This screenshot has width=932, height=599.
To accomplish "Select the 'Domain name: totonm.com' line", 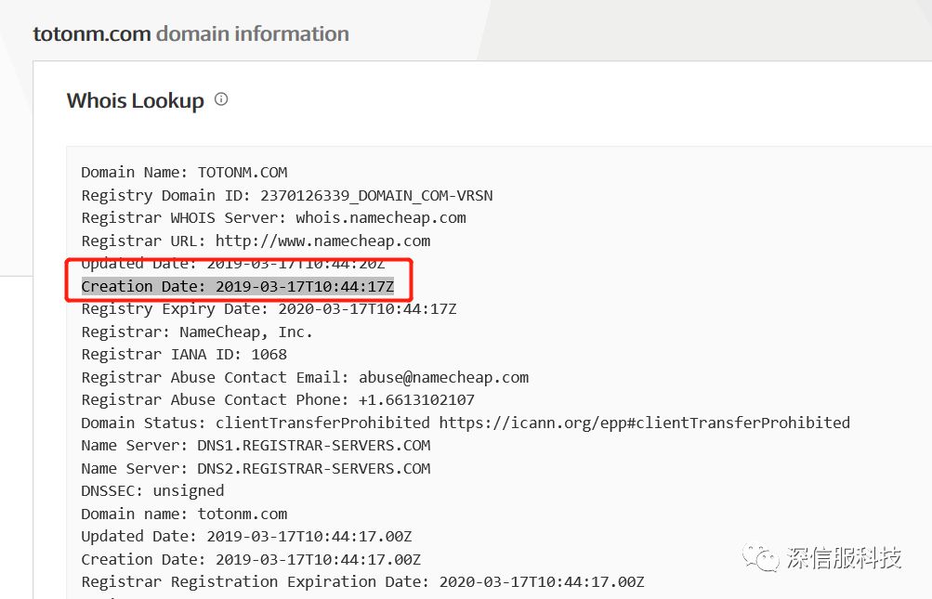I will coord(184,514).
